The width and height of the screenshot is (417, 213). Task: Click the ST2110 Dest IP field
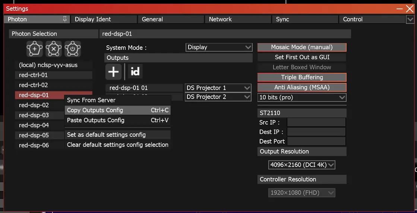pyautogui.click(x=316, y=132)
